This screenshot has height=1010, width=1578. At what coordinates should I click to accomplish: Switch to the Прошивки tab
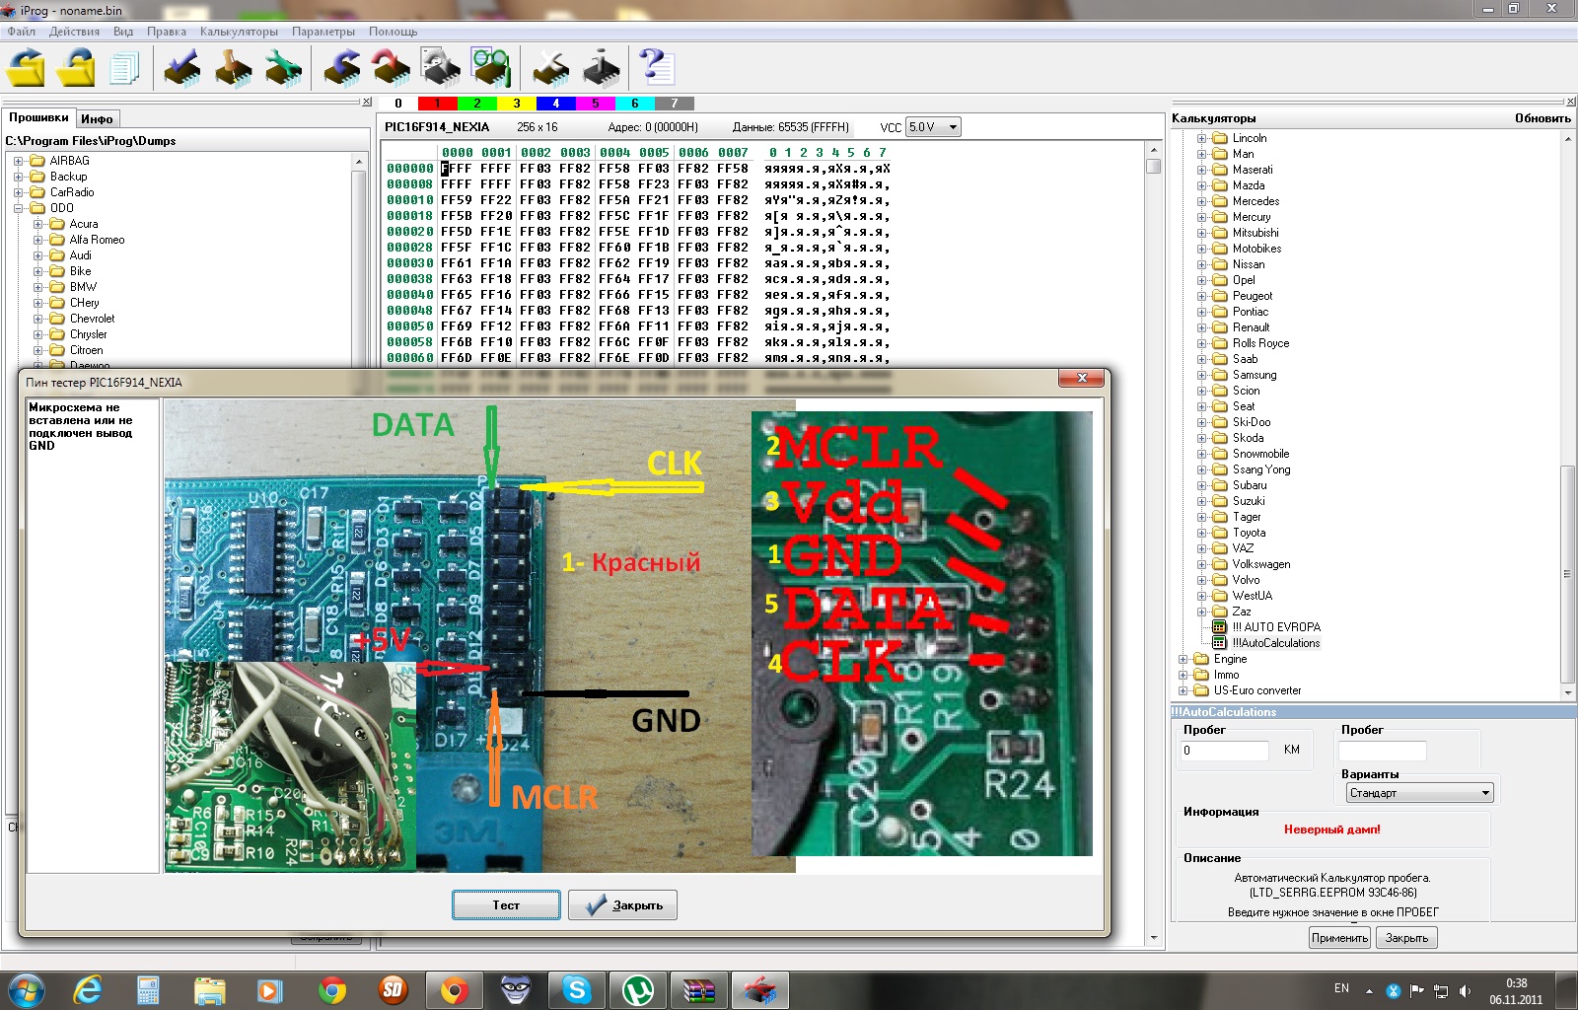click(x=38, y=117)
